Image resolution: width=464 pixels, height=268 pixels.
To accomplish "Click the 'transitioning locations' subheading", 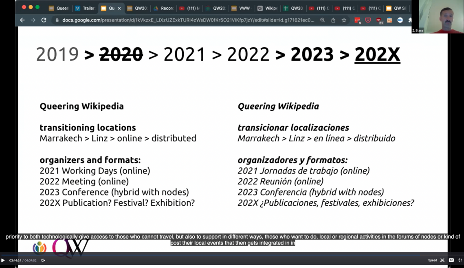I will (88, 127).
